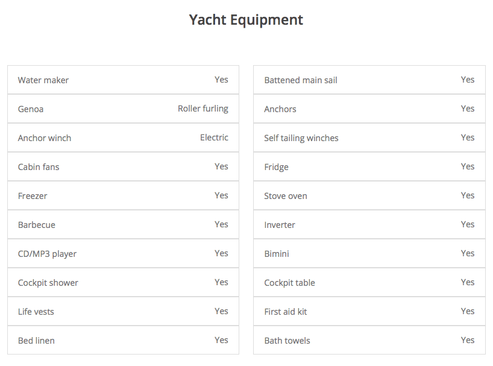Click the Bimini equipment label
This screenshot has width=493, height=366.
(277, 254)
